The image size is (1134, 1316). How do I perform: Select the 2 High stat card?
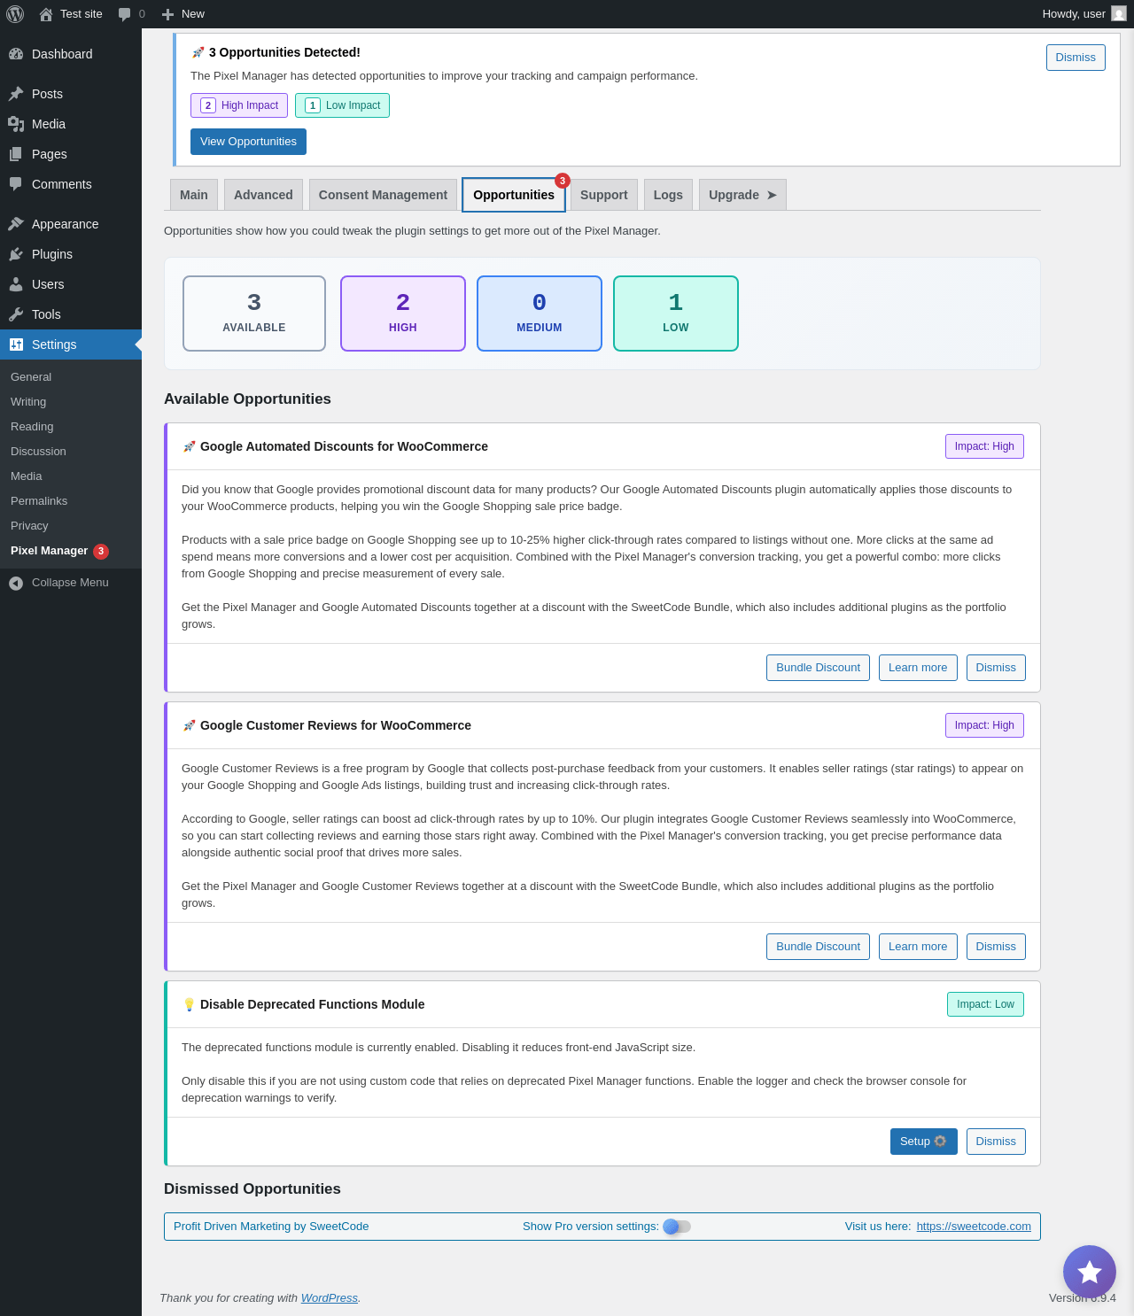(x=403, y=314)
